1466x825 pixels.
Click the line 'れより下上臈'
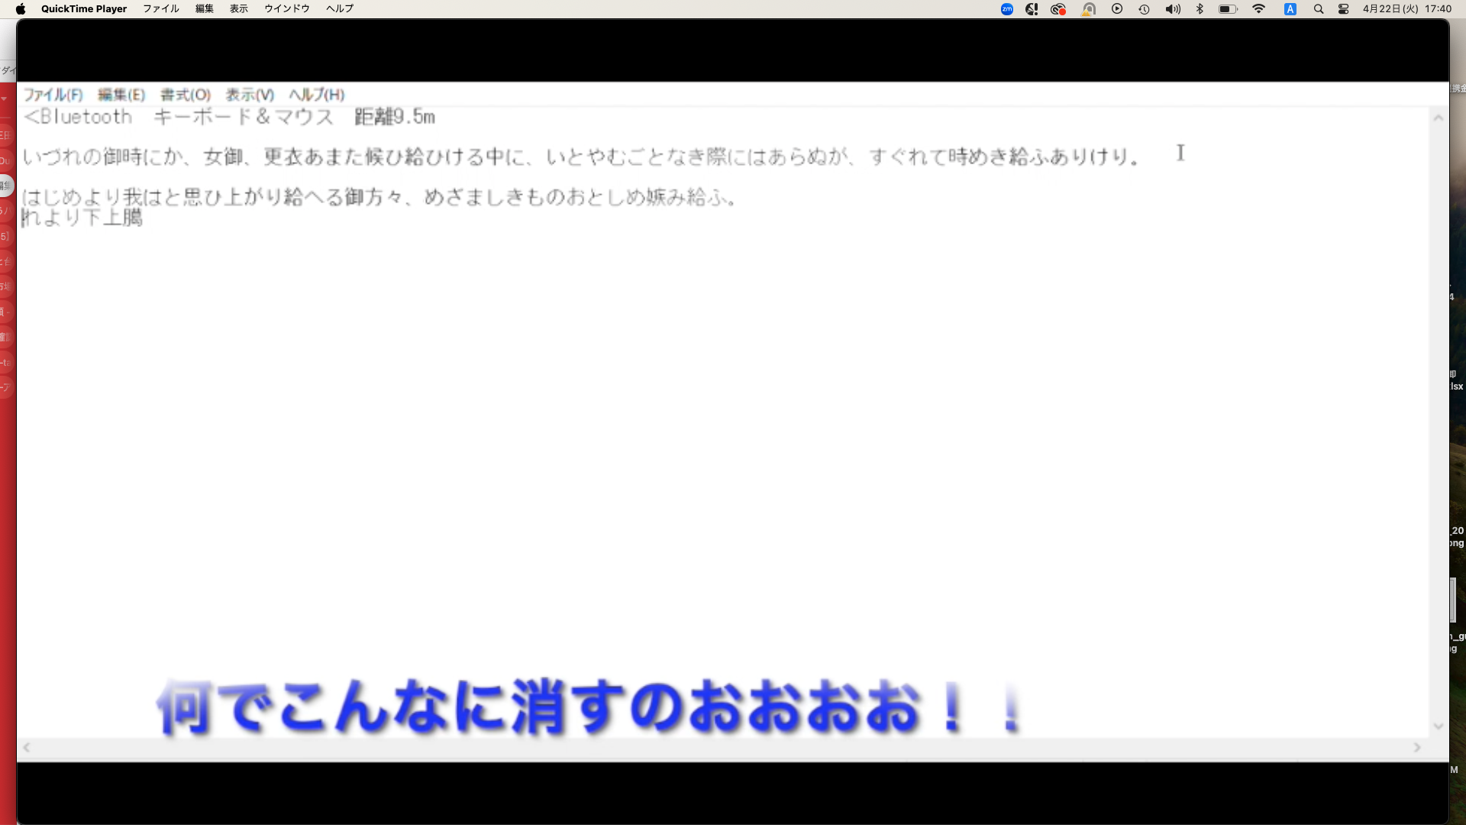point(82,218)
